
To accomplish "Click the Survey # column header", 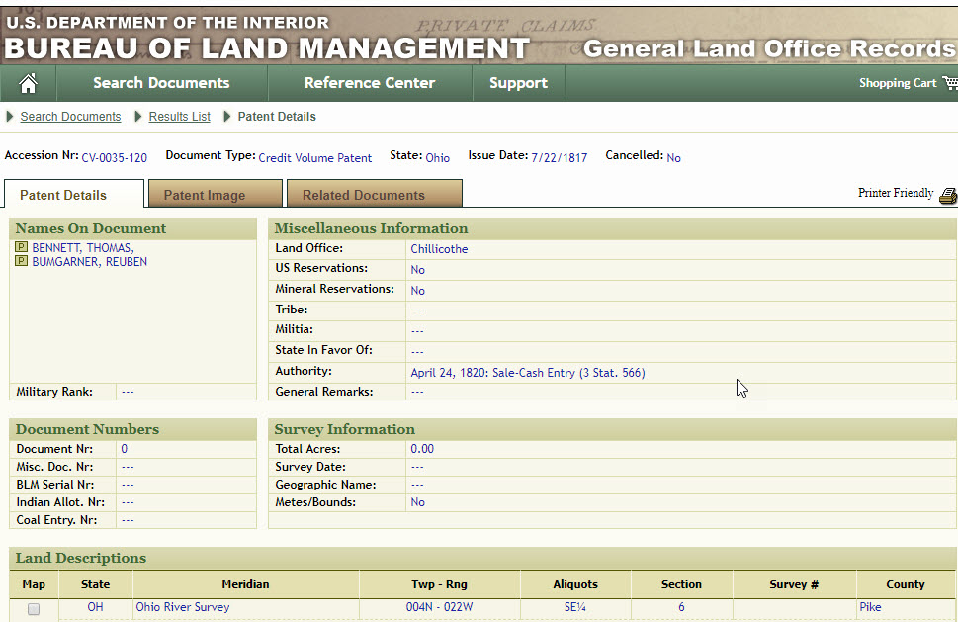I will 794,584.
